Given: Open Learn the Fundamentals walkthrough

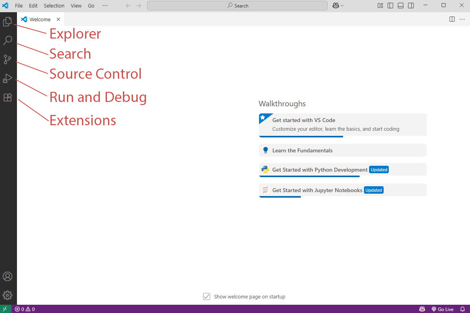Looking at the screenshot, I should [x=343, y=150].
